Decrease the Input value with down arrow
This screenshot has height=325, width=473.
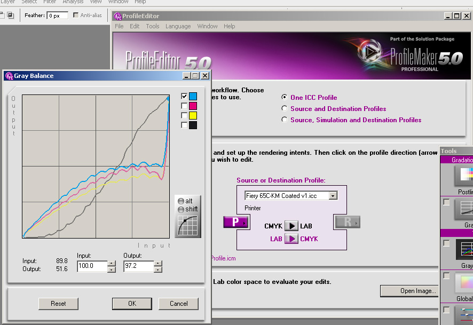[x=112, y=269]
